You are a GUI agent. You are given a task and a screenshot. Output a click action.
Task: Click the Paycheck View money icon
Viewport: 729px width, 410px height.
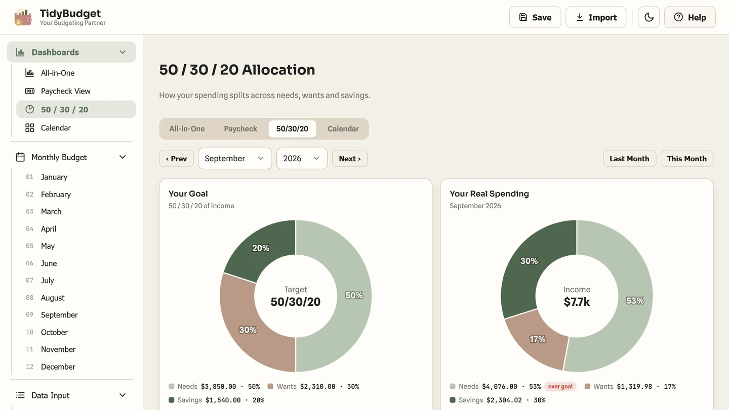pyautogui.click(x=30, y=91)
